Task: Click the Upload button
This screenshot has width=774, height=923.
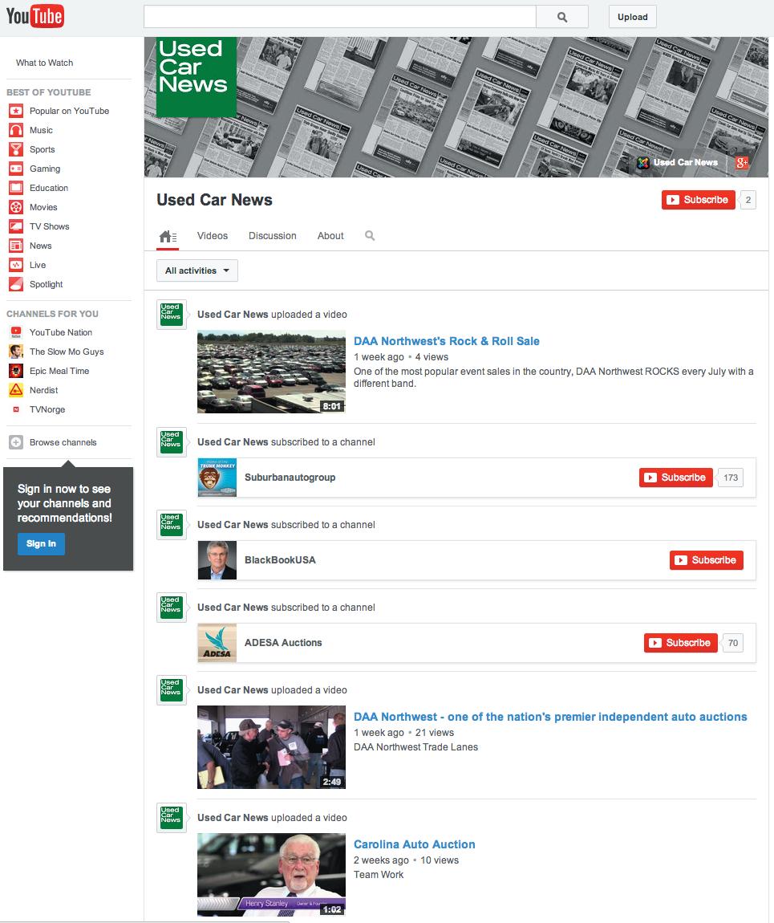Action: pyautogui.click(x=632, y=17)
